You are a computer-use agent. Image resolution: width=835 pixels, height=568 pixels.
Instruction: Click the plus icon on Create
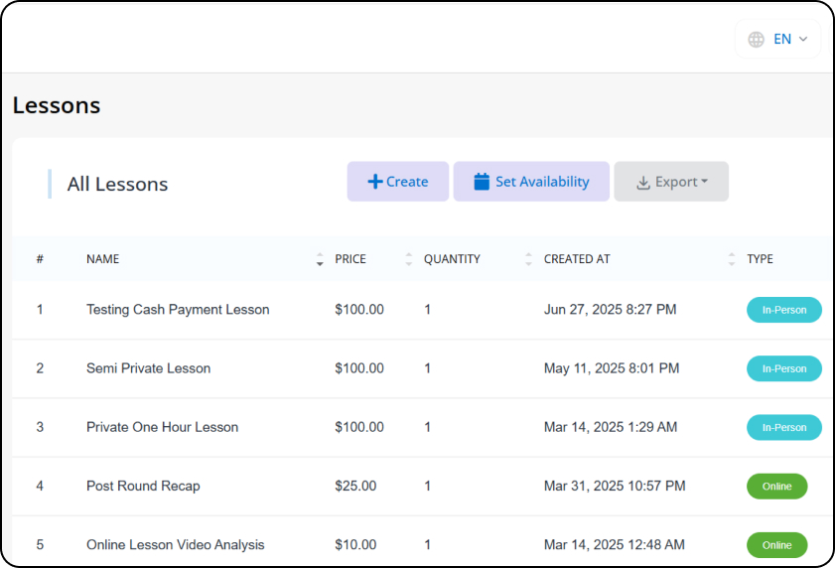[375, 182]
